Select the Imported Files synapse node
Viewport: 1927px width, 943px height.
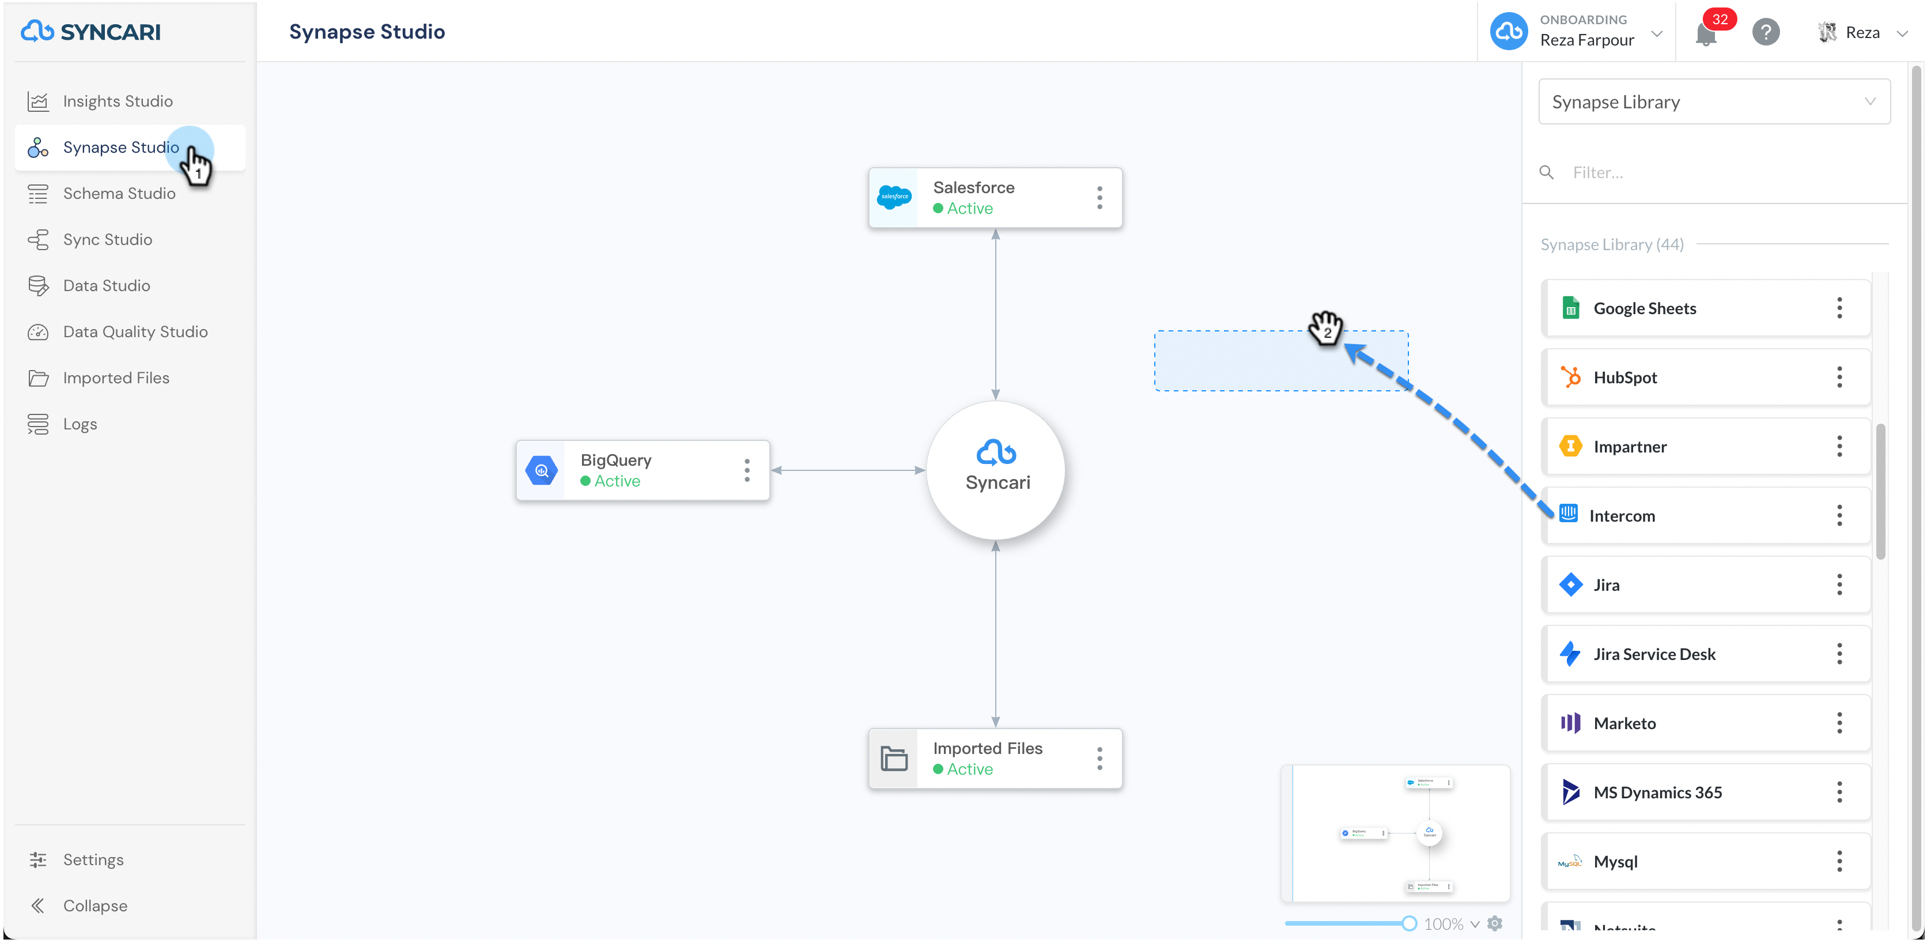[x=995, y=758]
